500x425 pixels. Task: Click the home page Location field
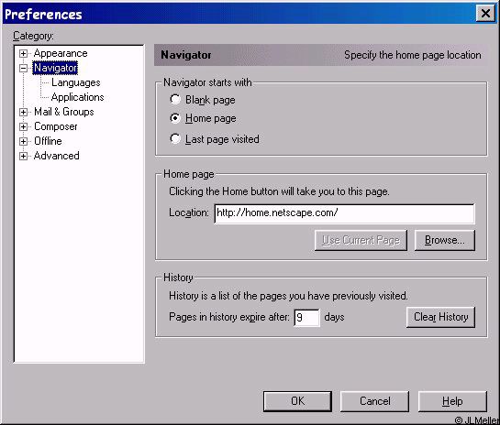pos(344,213)
